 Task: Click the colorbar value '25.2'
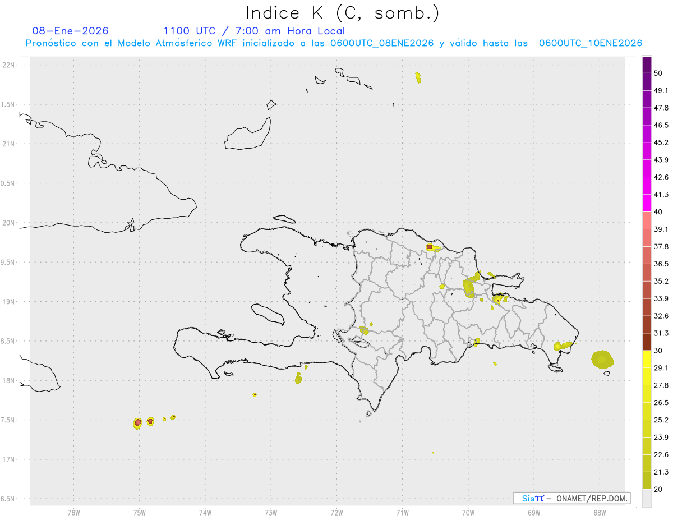pyautogui.click(x=662, y=420)
